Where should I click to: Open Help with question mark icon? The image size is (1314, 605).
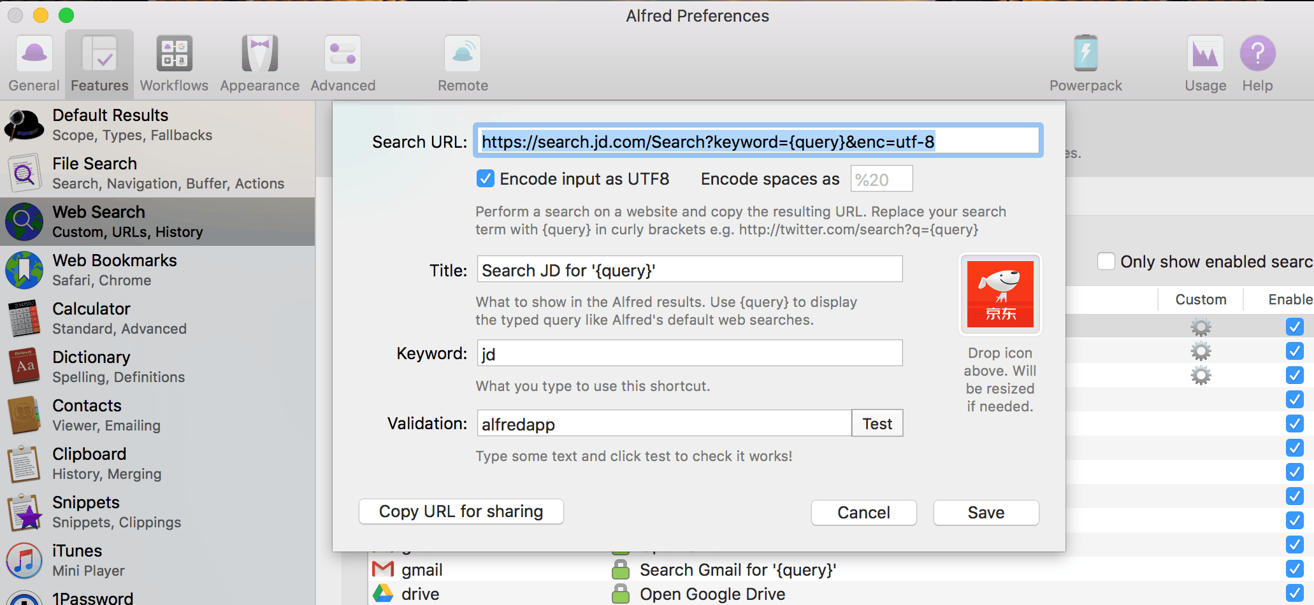point(1257,64)
